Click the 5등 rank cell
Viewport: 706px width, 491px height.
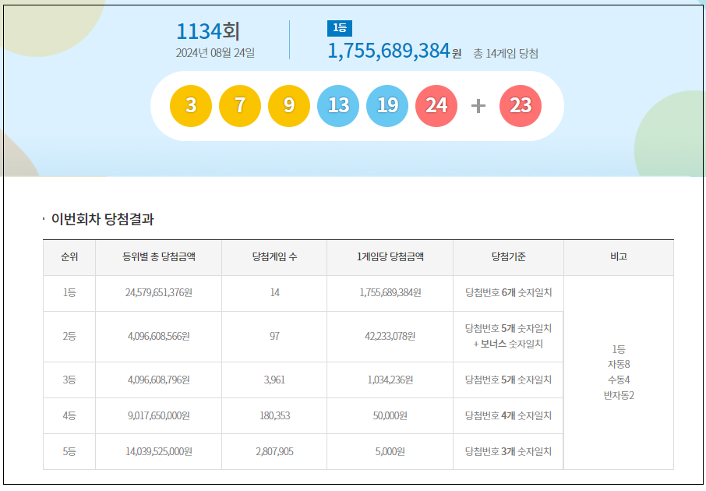click(69, 451)
